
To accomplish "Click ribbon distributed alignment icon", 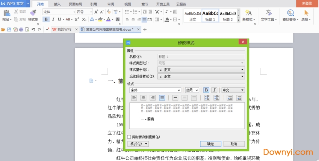I will [x=150, y=19].
